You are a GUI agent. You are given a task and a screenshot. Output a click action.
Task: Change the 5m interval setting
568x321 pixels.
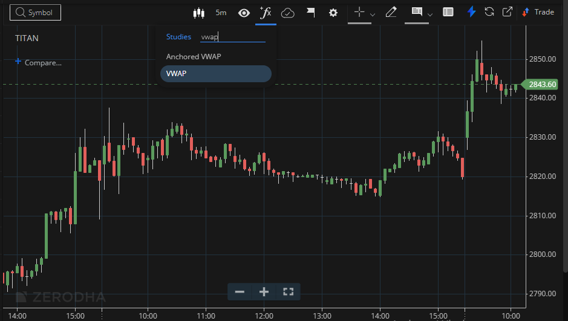[x=221, y=13]
